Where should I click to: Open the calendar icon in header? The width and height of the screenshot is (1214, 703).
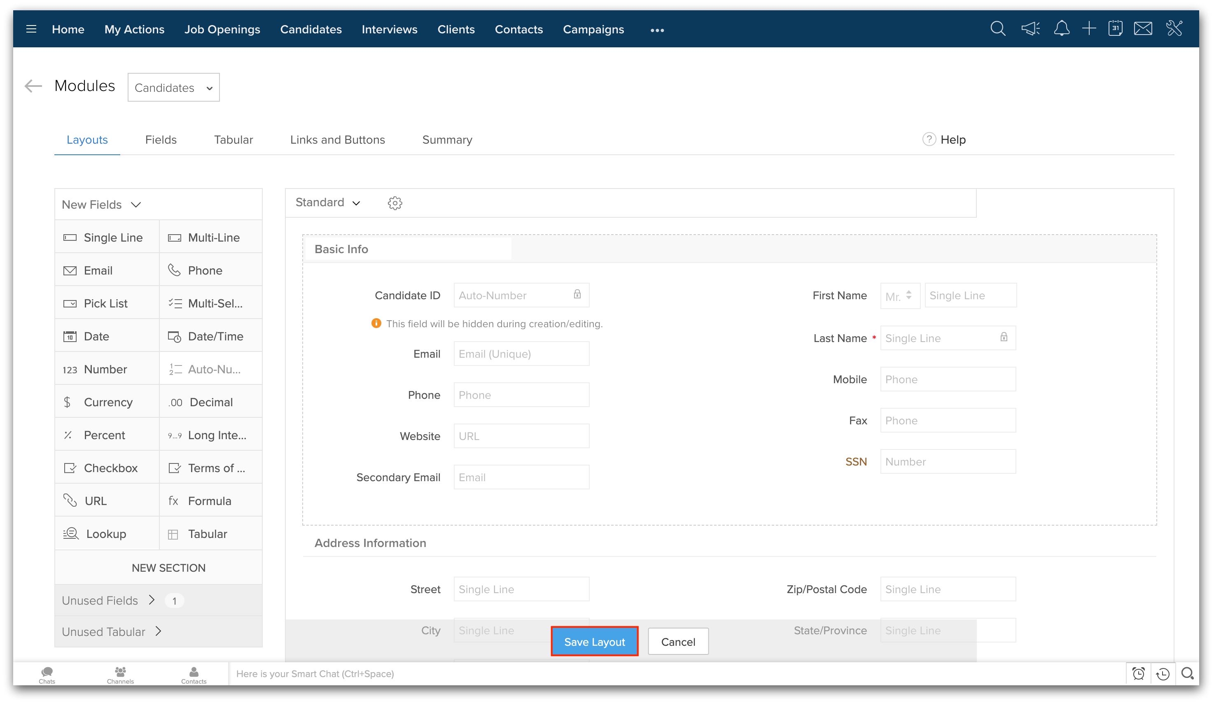coord(1115,29)
